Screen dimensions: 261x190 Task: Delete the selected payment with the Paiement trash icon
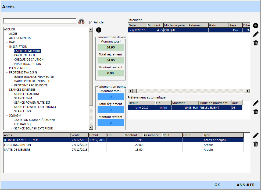point(256,43)
